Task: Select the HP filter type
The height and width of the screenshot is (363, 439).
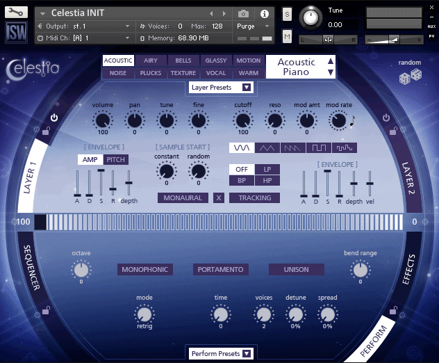Action: [267, 181]
